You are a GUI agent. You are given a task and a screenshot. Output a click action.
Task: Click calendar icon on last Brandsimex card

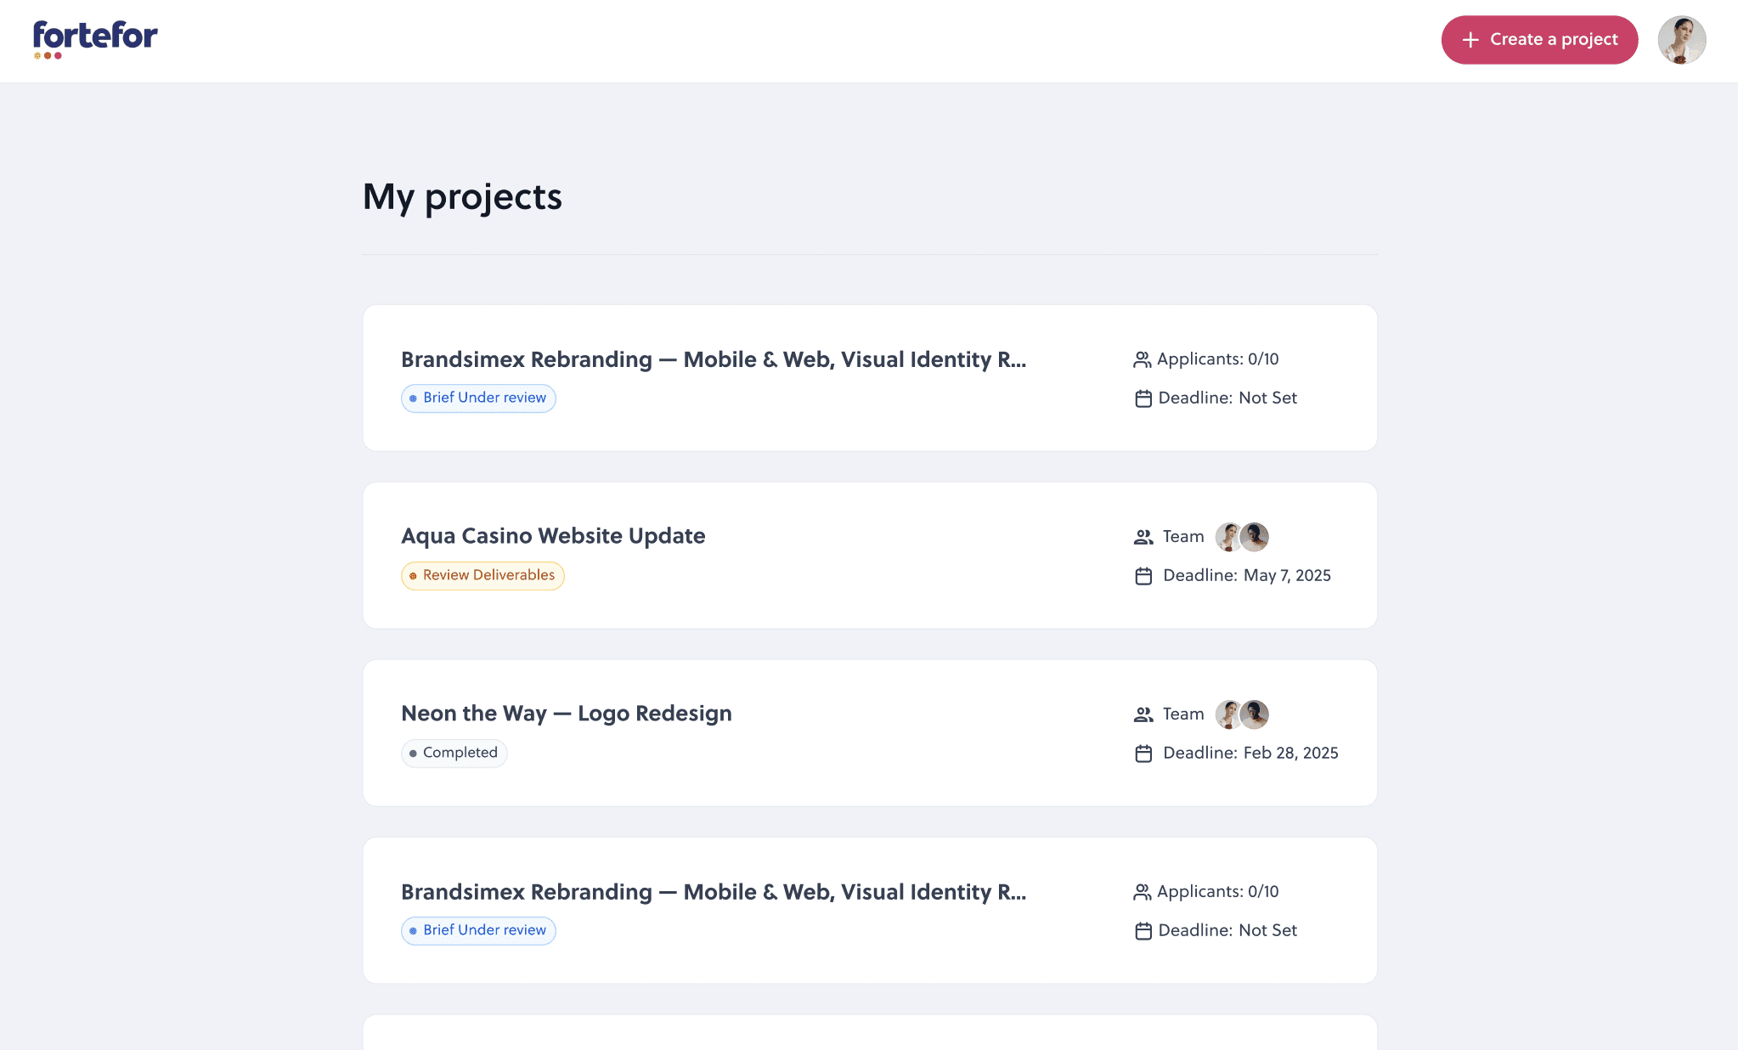point(1143,931)
